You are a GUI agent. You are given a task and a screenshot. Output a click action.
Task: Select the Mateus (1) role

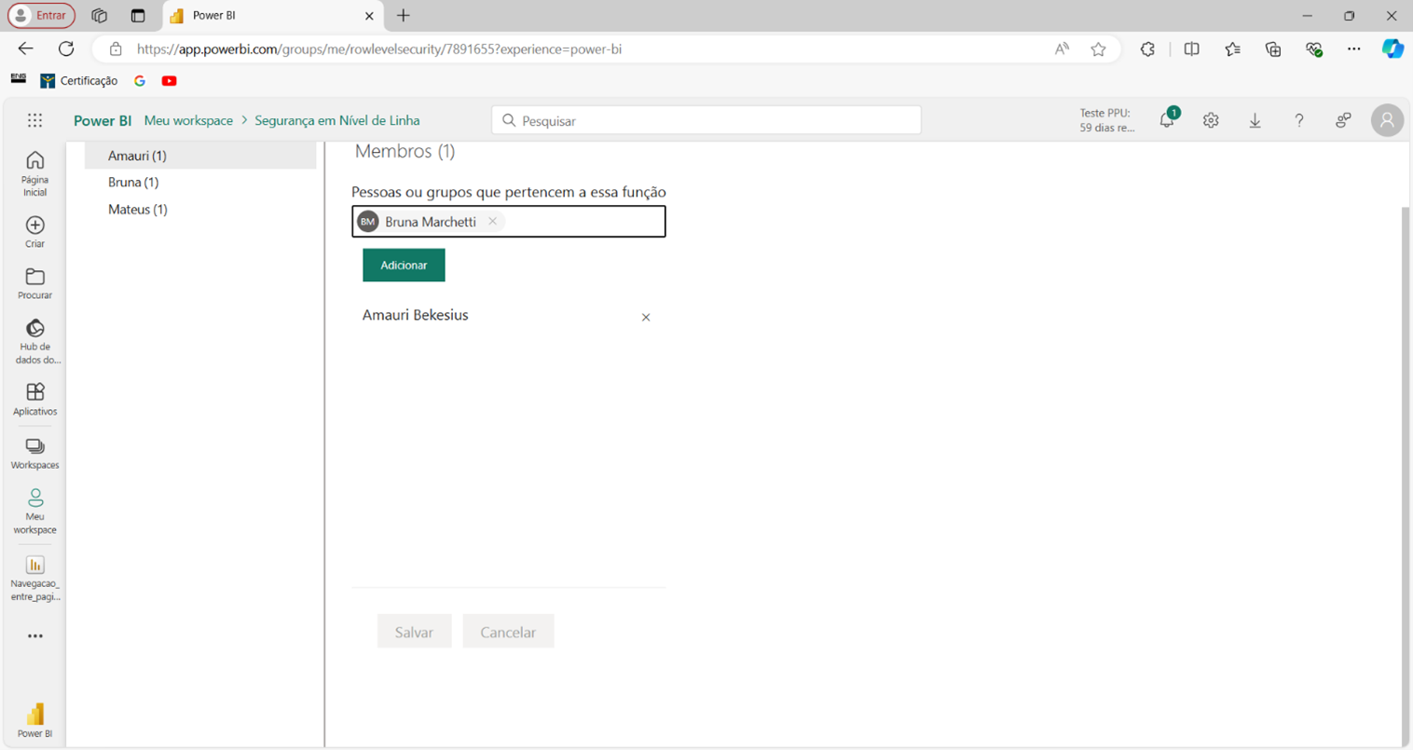[137, 210]
